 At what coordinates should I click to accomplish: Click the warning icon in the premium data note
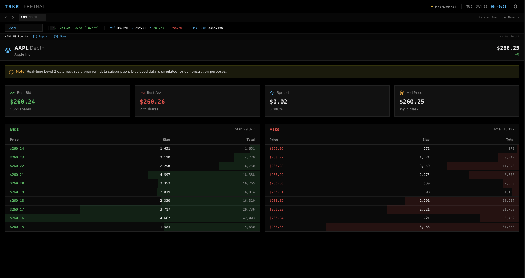[x=11, y=72]
